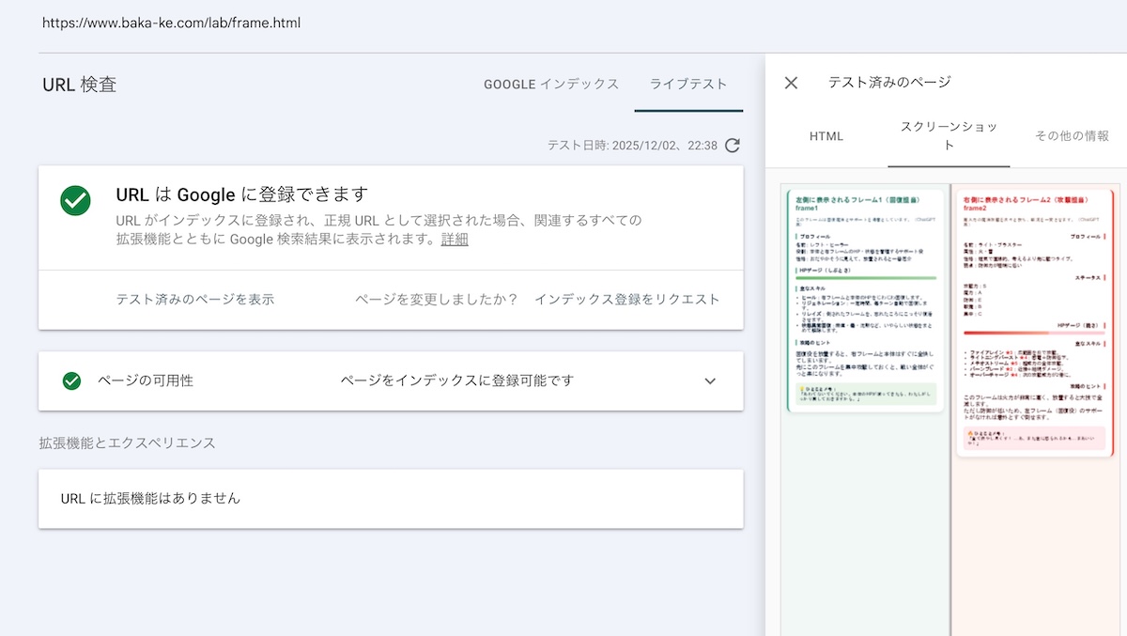1127x636 pixels.
Task: Click the refresh icon beside the test date
Action: point(733,146)
